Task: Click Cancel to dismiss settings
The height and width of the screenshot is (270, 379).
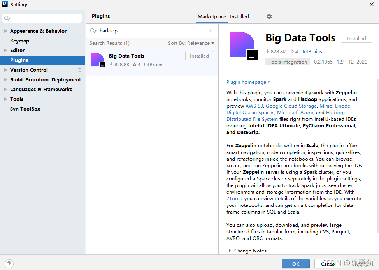Action: (328, 264)
